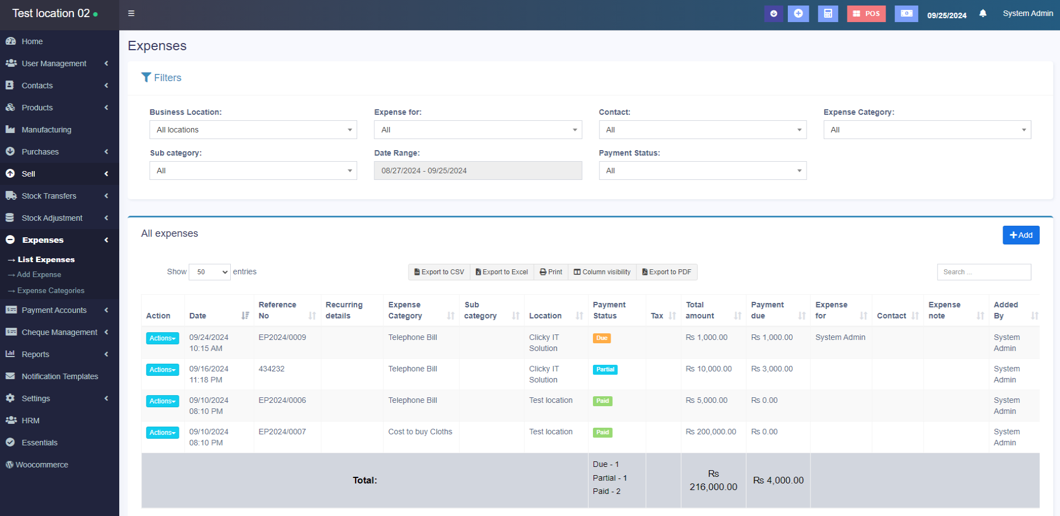Image resolution: width=1060 pixels, height=516 pixels.
Task: Click the Filters funnel icon
Action: (146, 78)
